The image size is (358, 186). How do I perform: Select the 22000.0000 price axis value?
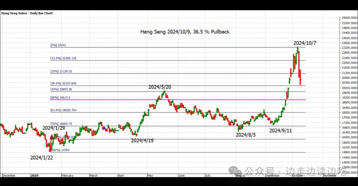pyautogui.click(x=350, y=63)
